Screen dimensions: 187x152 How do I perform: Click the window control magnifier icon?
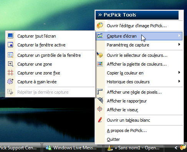[10, 55]
